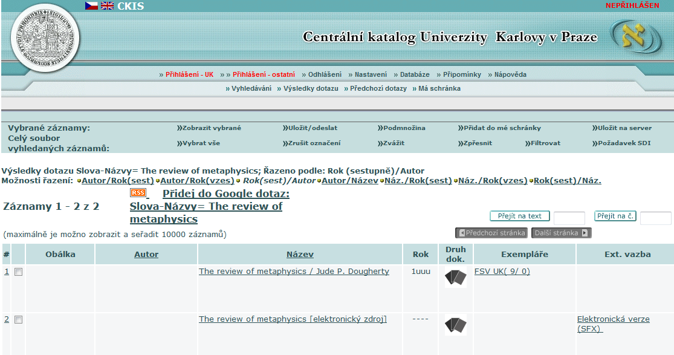
Task: Open the elektronický zdroj title link
Action: [x=293, y=319]
